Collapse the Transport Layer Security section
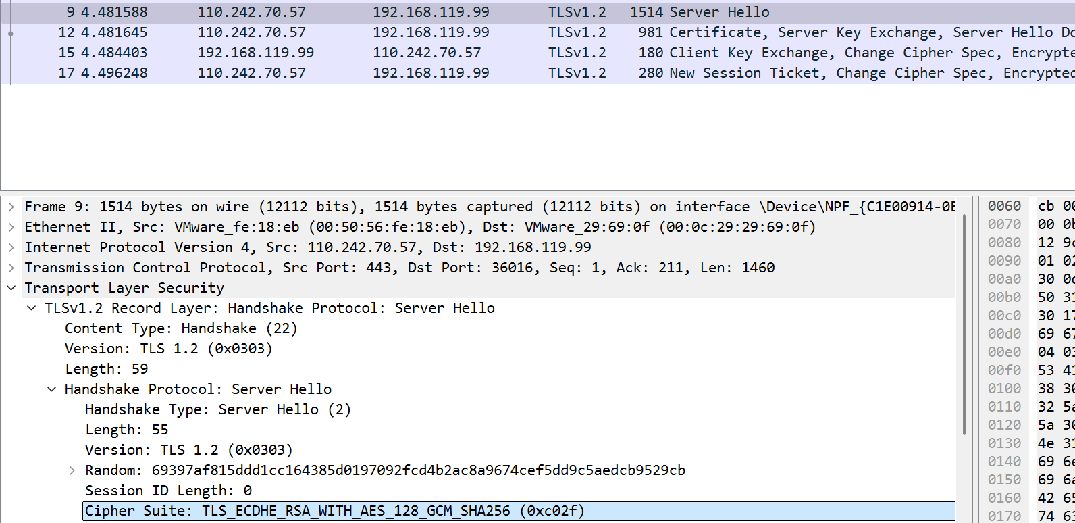 11,288
